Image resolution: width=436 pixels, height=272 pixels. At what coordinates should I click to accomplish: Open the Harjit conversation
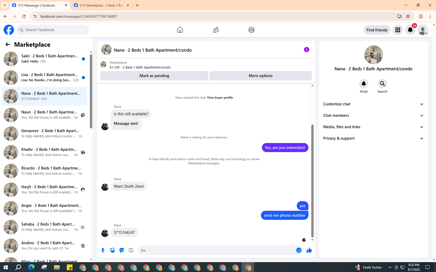[44, 190]
